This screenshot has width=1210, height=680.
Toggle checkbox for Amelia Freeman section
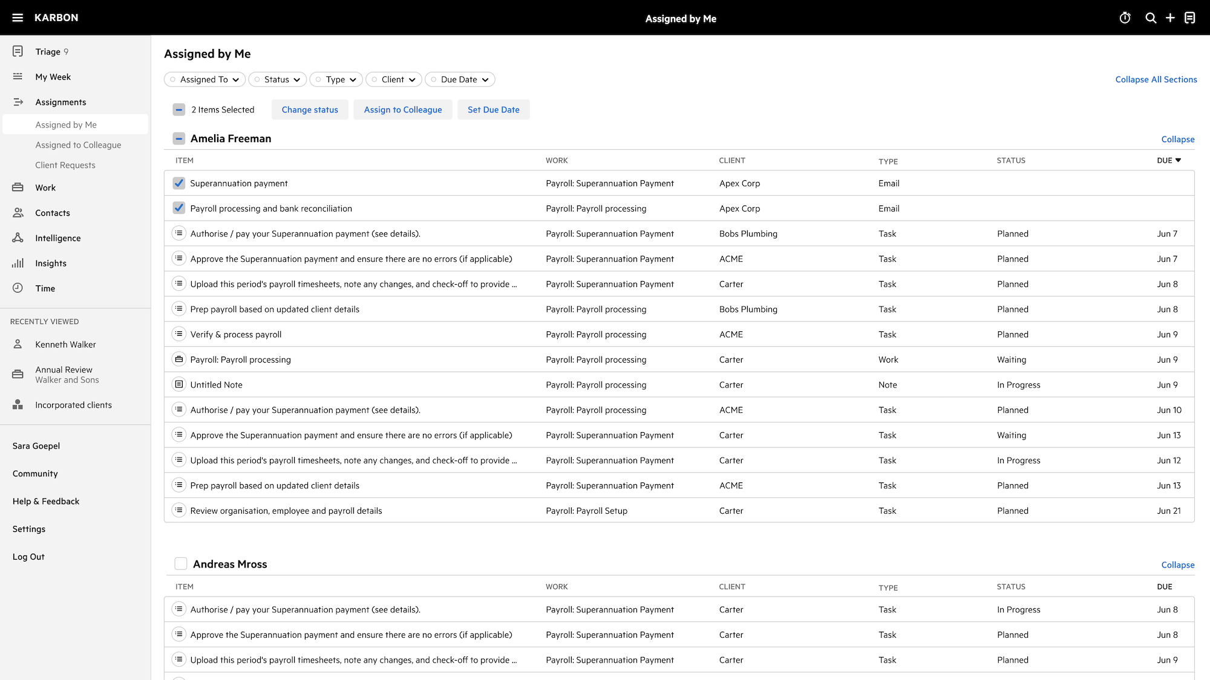click(178, 138)
